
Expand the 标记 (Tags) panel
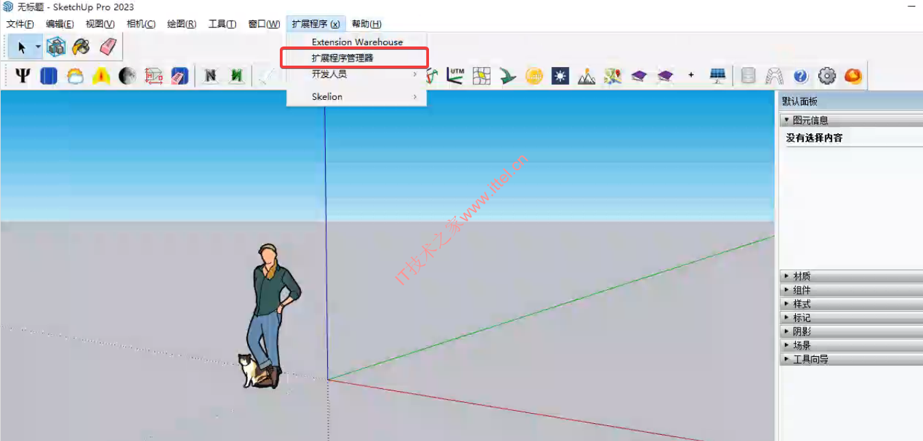[x=801, y=318]
